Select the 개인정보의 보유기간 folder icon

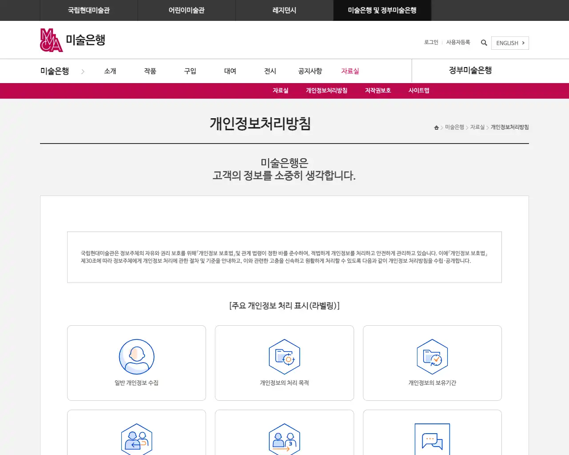pyautogui.click(x=432, y=357)
